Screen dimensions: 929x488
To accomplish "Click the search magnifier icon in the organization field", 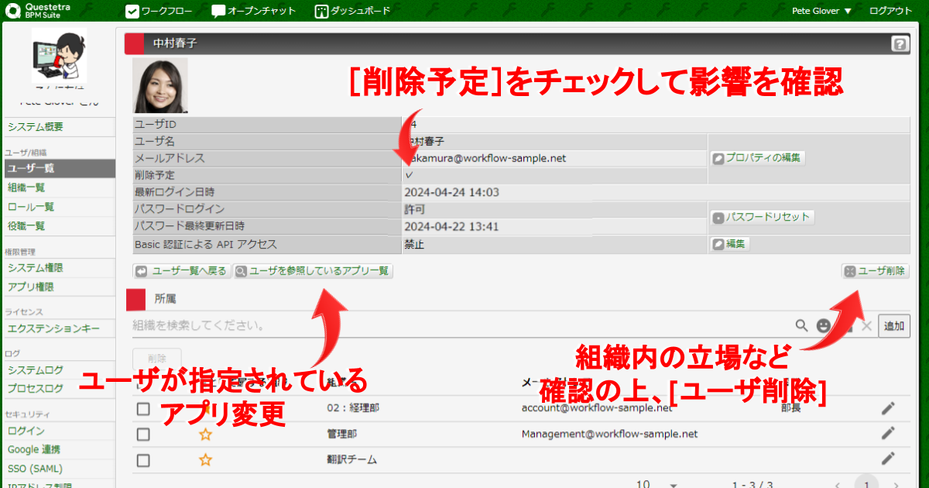I will pyautogui.click(x=802, y=326).
